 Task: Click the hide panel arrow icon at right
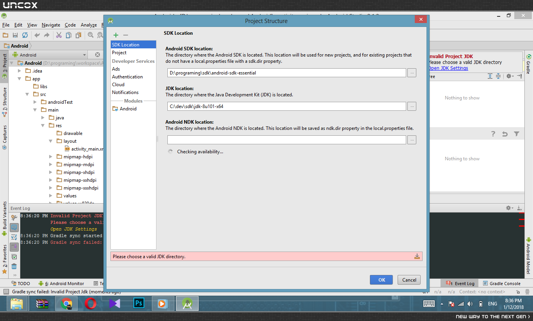coord(519,76)
